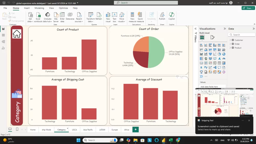Image resolution: width=256 pixels, height=144 pixels.
Task: Switch to desktop layout view
Action: [x=10, y=129]
